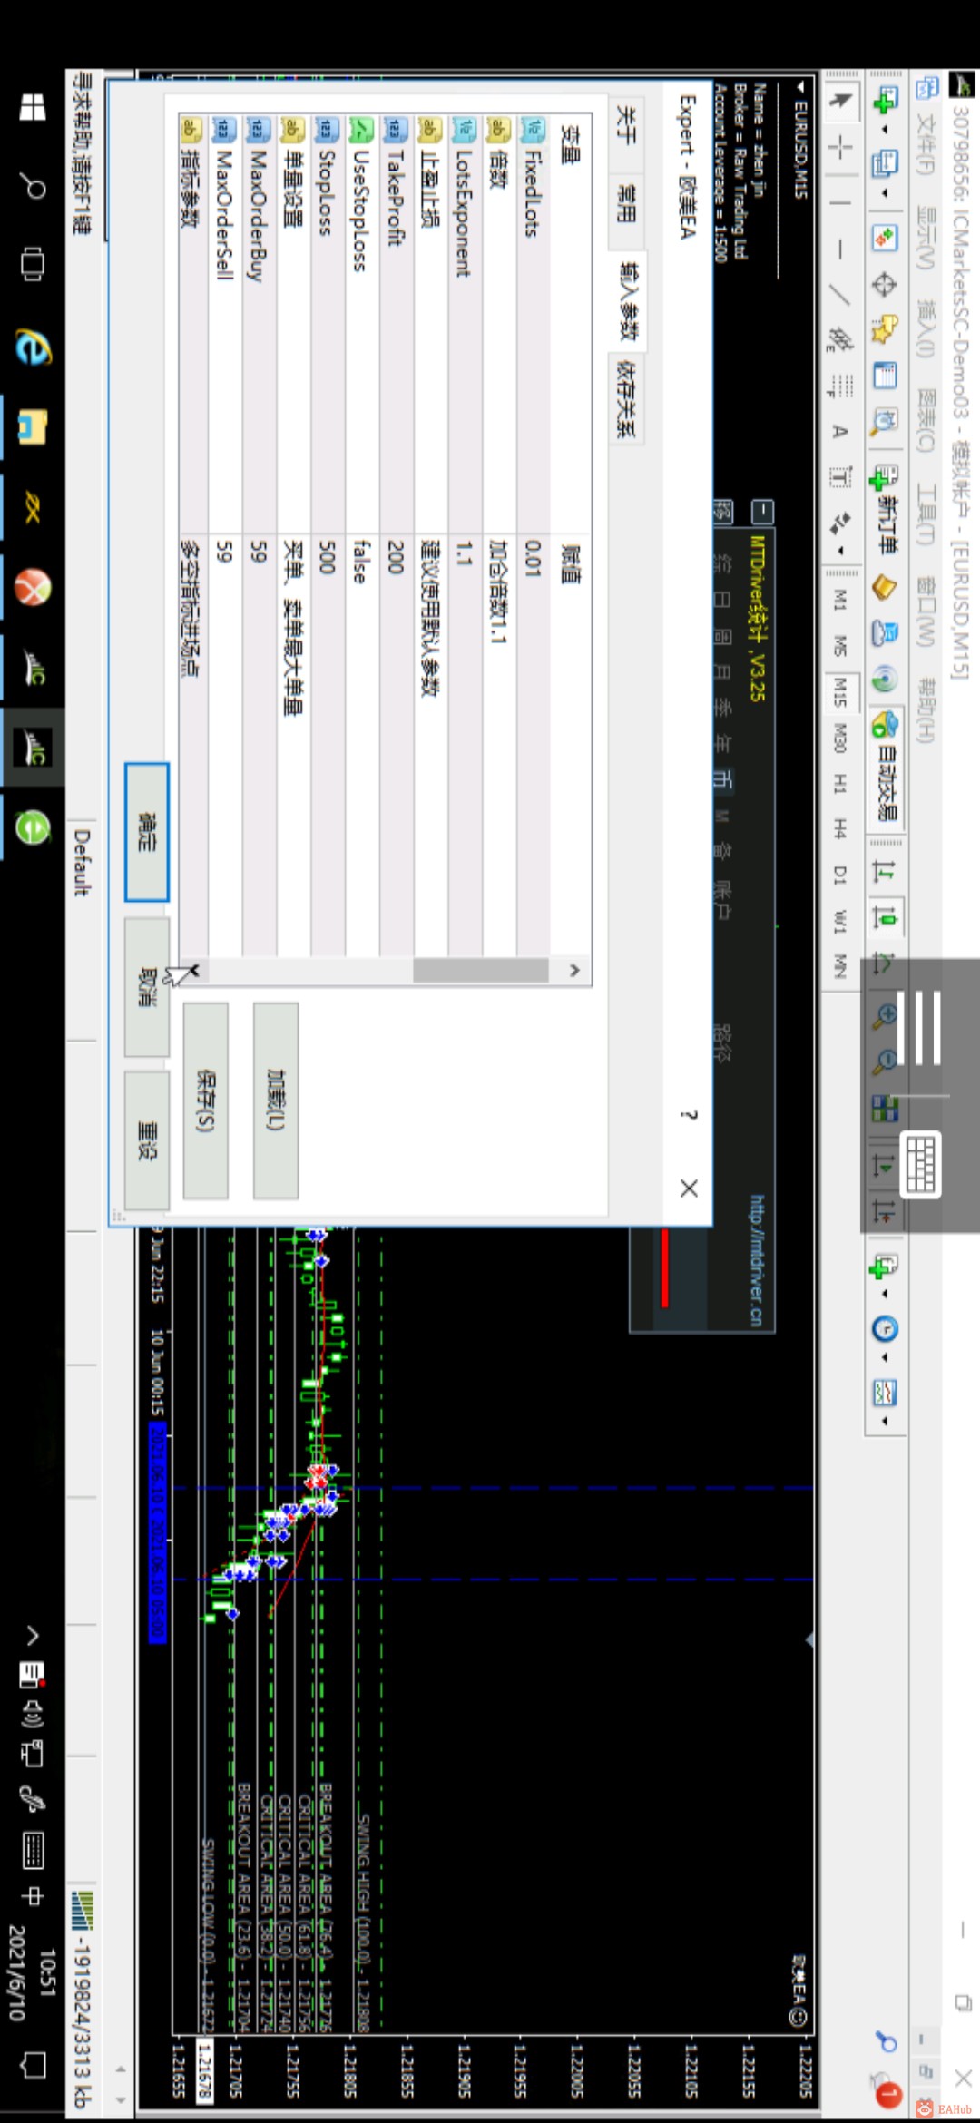The image size is (980, 2123).
Task: Switch to the 关于 tab
Action: [626, 124]
